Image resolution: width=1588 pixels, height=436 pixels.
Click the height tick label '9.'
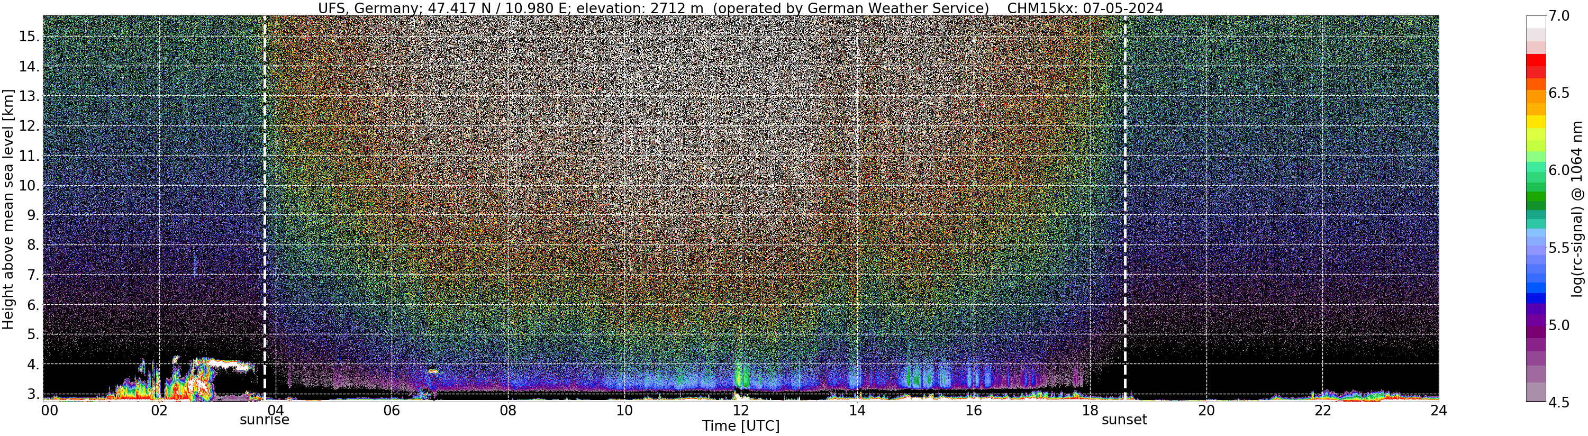34,216
